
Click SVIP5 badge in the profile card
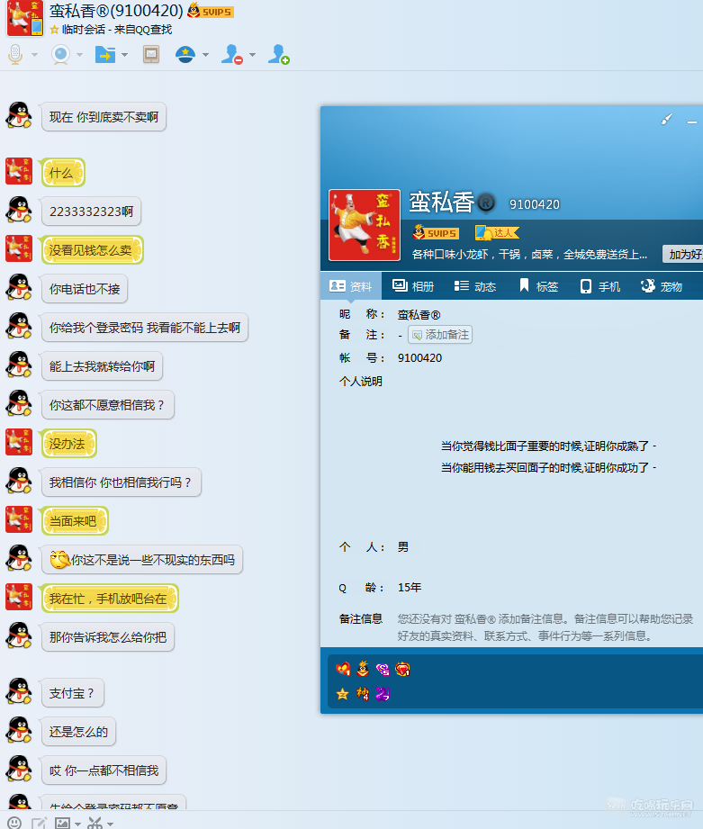click(x=436, y=232)
